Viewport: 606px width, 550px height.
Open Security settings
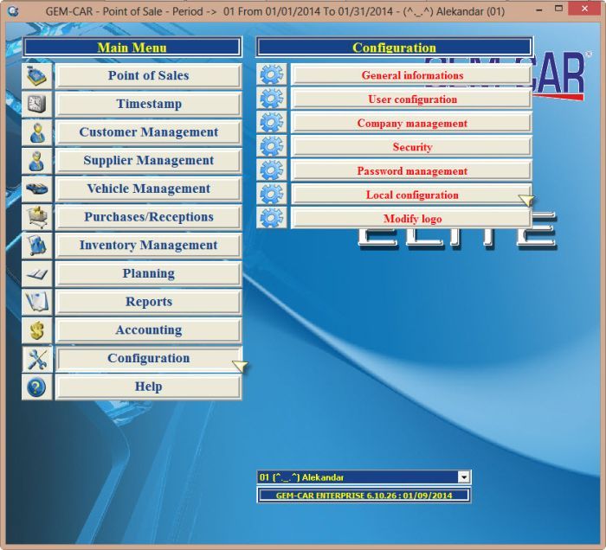pos(411,147)
